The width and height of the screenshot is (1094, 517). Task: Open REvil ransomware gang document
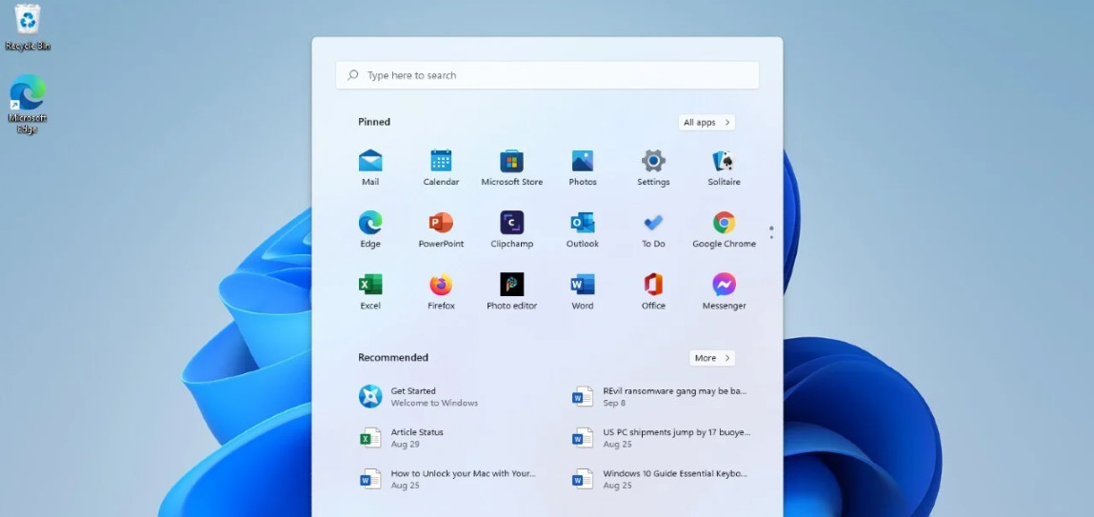660,396
